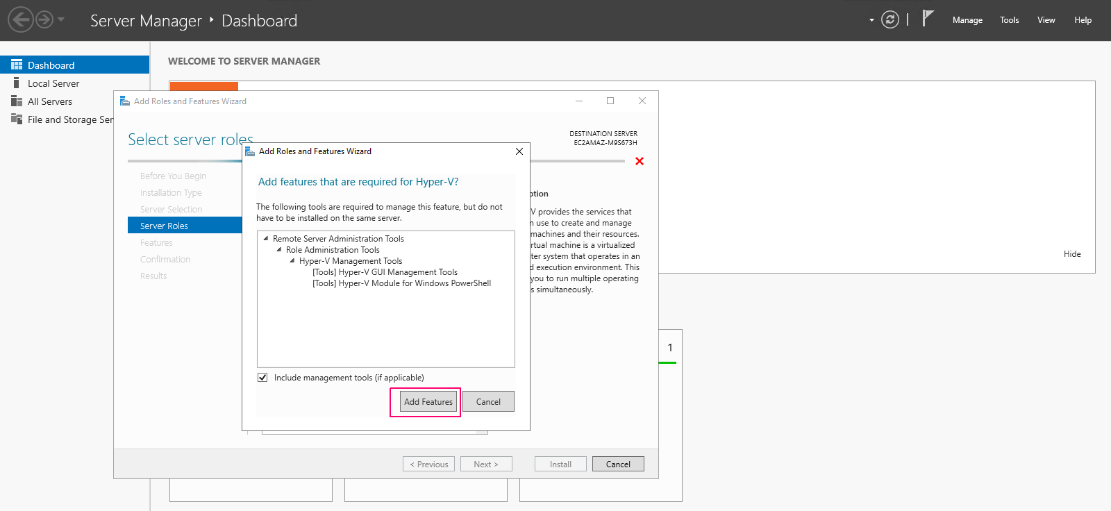The width and height of the screenshot is (1111, 511).
Task: Refresh the Server Manager dashboard
Action: pos(890,19)
